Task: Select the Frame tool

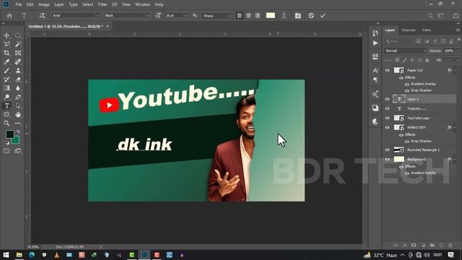Action: (18, 53)
